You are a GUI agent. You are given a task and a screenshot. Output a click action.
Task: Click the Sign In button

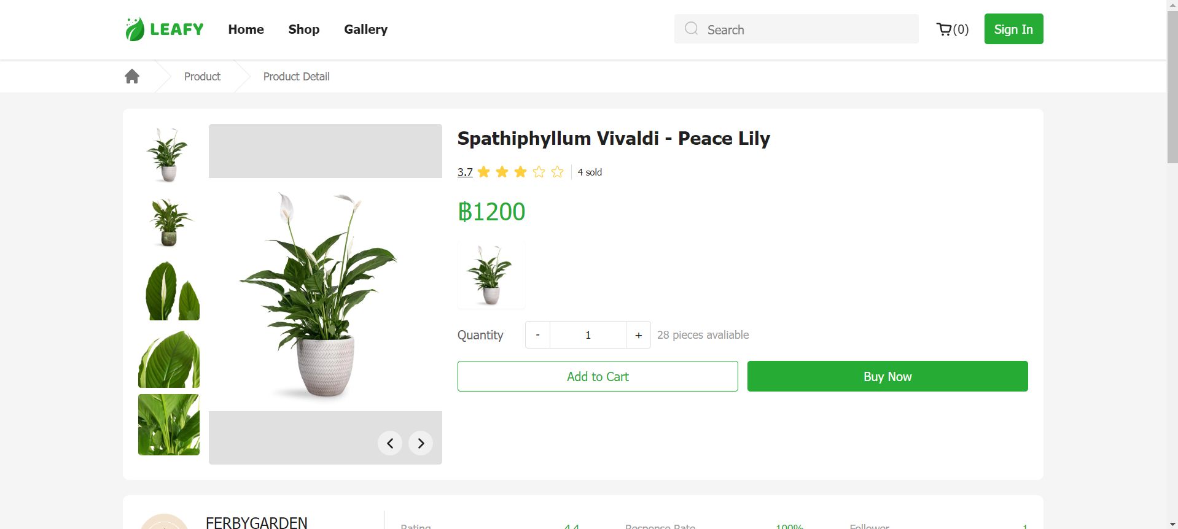tap(1013, 29)
